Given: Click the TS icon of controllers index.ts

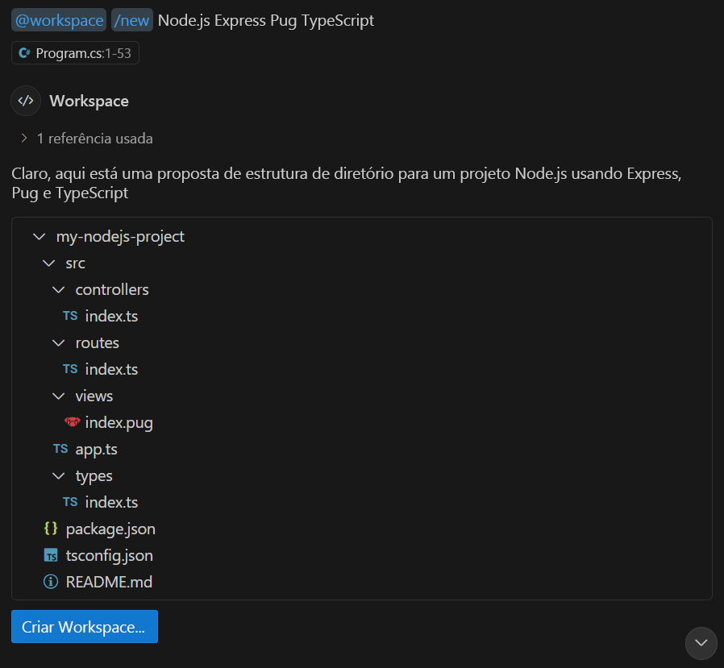Looking at the screenshot, I should pyautogui.click(x=69, y=315).
